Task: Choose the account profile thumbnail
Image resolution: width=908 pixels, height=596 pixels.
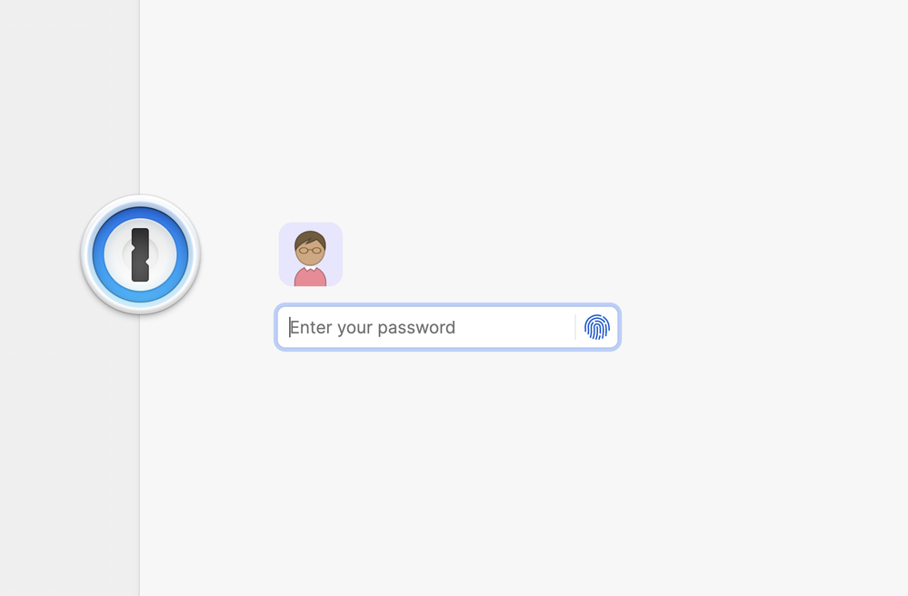Action: (x=311, y=254)
